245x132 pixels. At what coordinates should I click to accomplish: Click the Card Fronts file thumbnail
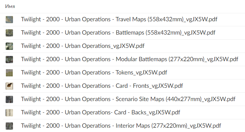(9, 86)
